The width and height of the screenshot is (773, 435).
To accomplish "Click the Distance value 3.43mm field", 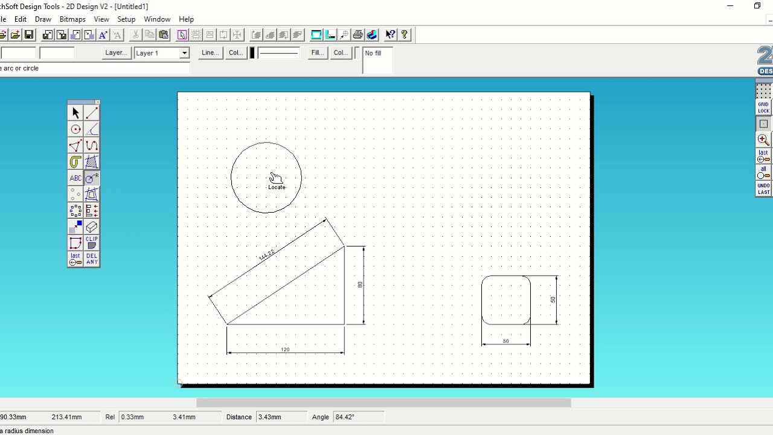I will point(282,417).
